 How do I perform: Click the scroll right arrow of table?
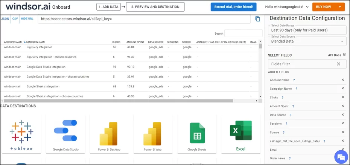[256, 101]
